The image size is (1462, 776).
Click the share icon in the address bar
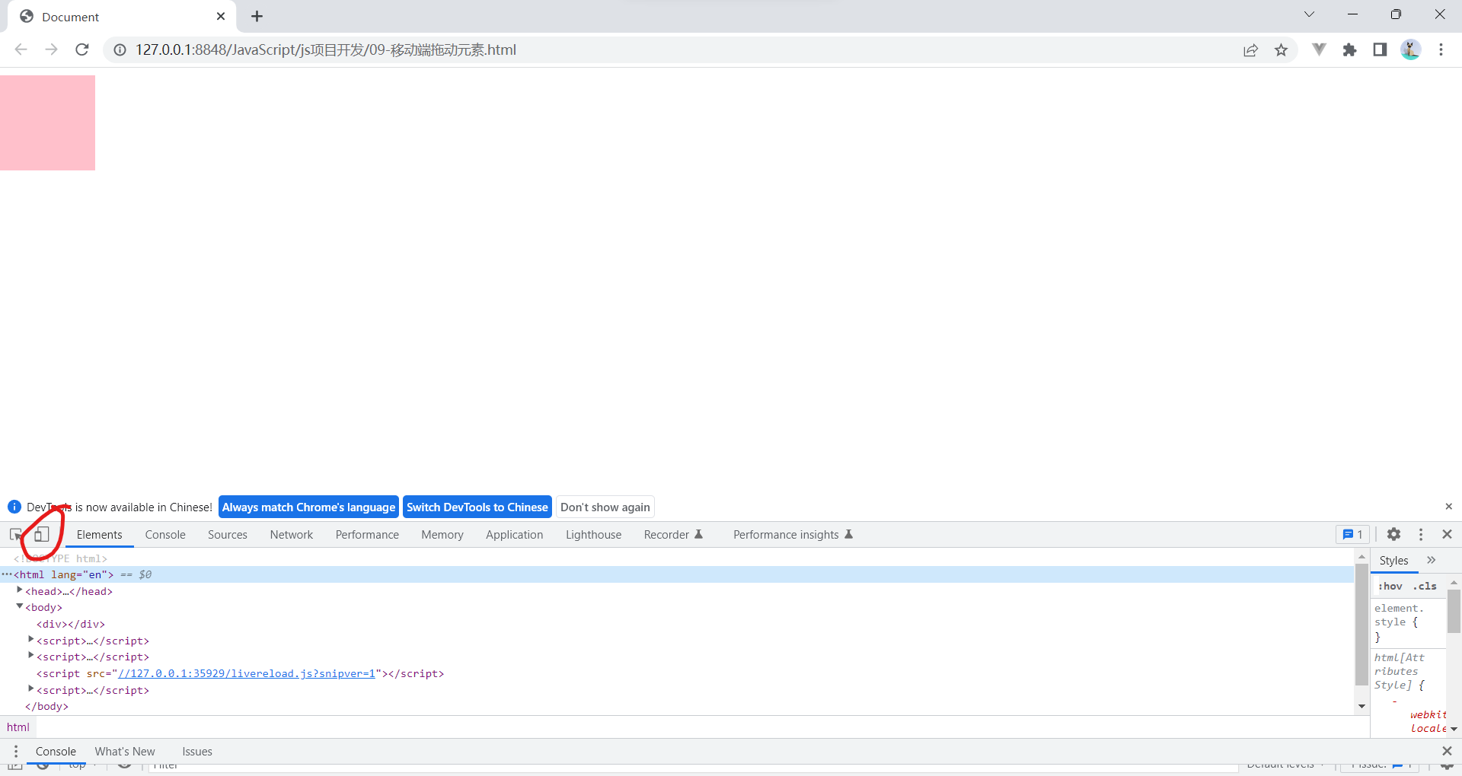[1251, 49]
